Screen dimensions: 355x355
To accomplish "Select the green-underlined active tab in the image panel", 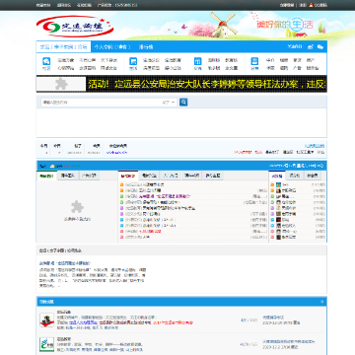I will tap(46, 176).
